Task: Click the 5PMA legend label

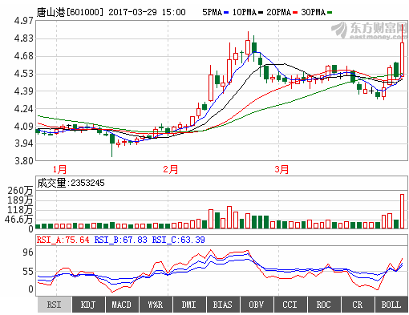Action: click(213, 12)
